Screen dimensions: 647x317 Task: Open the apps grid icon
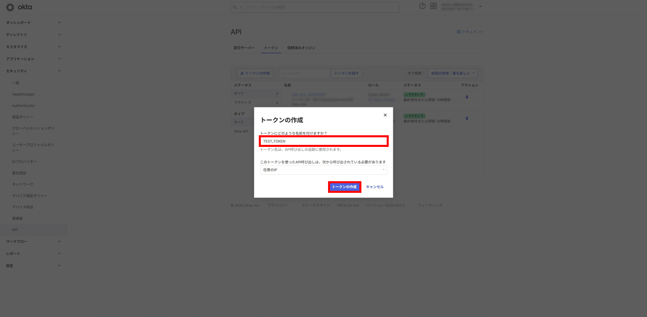pos(433,6)
